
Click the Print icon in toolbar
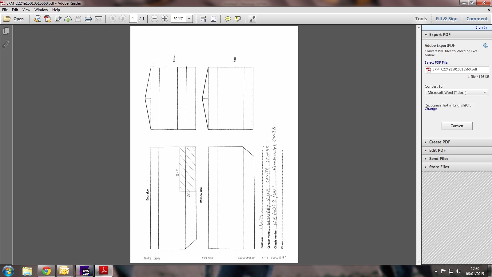pos(88,19)
